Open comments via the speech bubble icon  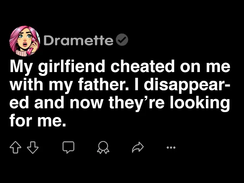pos(68,148)
